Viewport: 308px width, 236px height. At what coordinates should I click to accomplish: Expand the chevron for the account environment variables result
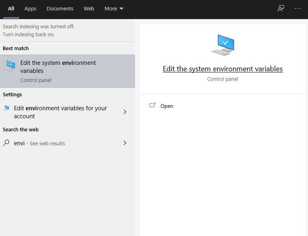click(125, 112)
